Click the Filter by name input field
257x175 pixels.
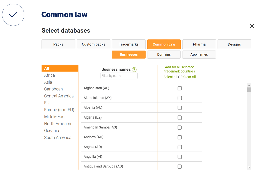pos(119,76)
